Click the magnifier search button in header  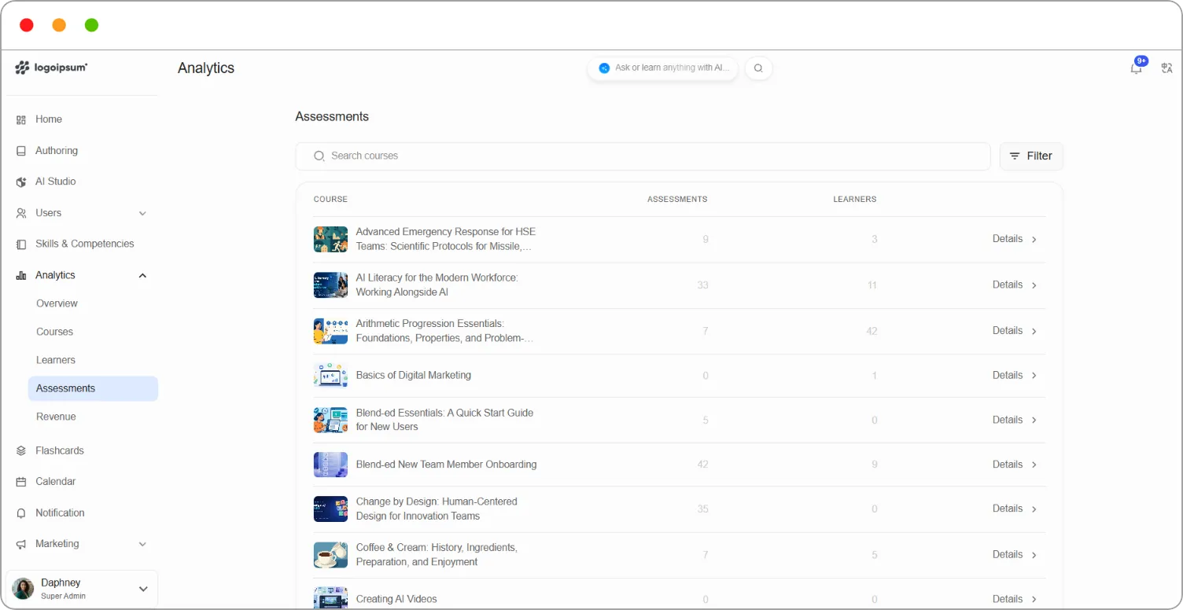758,68
